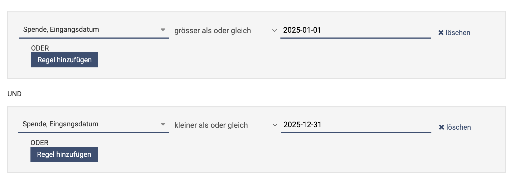The width and height of the screenshot is (513, 181).
Task: Delete the 'kleiner als oder gleich' rule via 'löschen'
Action: (x=458, y=127)
